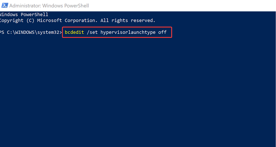Click the word Copyright in console
Image resolution: width=276 pixels, height=147 pixels.
coord(12,21)
